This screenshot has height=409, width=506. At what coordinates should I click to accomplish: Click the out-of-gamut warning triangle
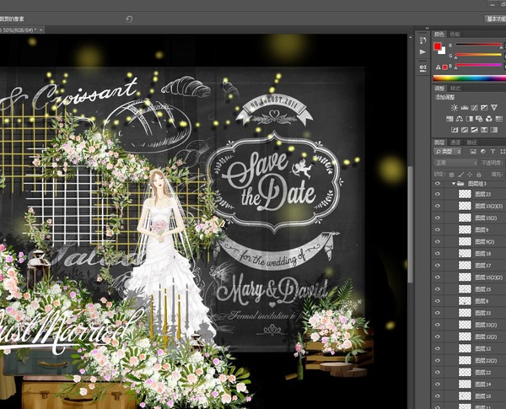pos(438,67)
